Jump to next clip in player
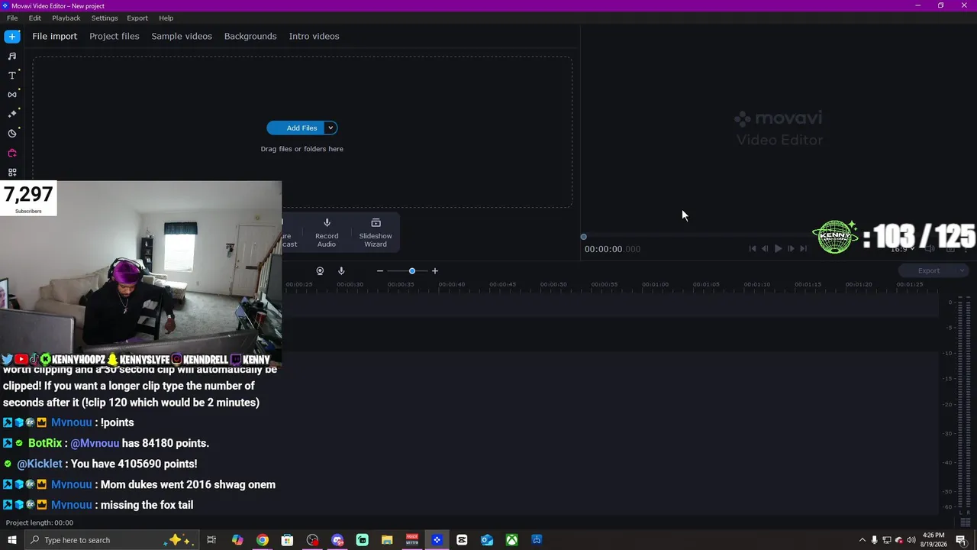 tap(803, 248)
